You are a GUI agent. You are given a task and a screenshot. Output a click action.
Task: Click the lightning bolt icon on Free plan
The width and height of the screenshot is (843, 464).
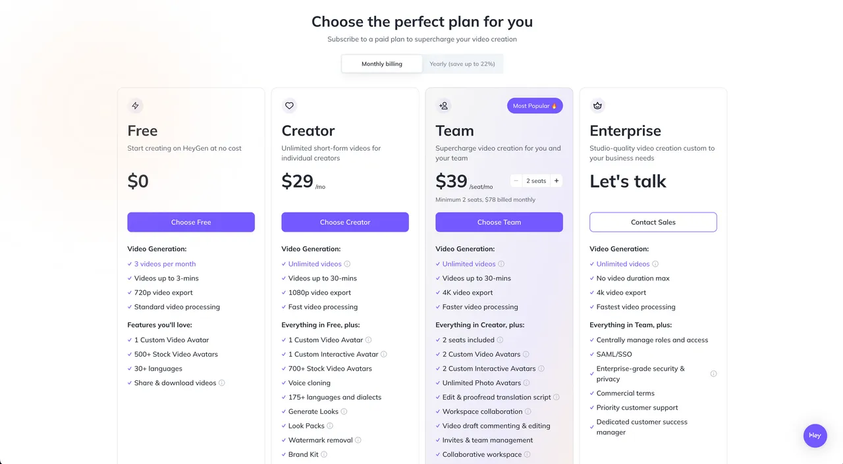(136, 105)
